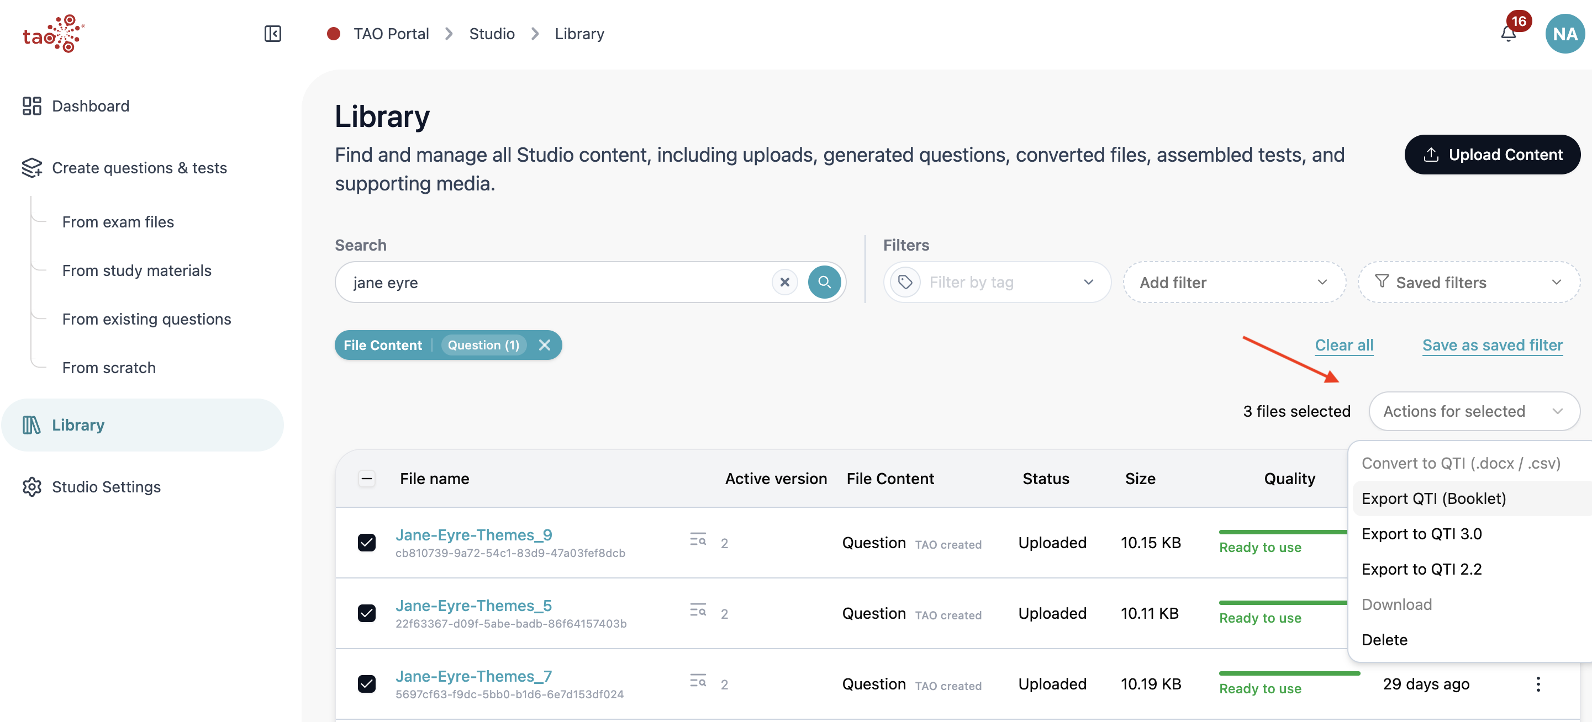The image size is (1592, 722).
Task: Open version details icon for Jane-Eyre-Themes_7
Action: (x=698, y=681)
